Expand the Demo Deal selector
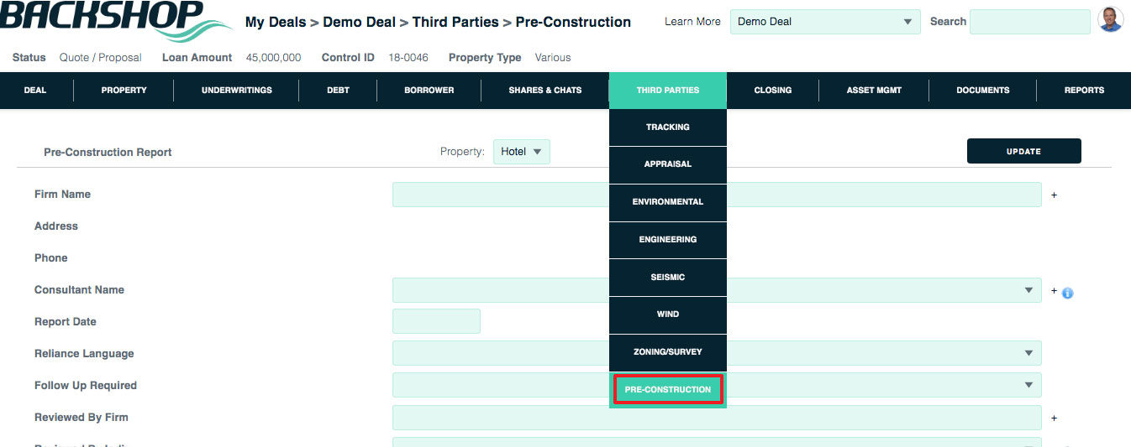Screen dimensions: 1131x447 pos(825,22)
